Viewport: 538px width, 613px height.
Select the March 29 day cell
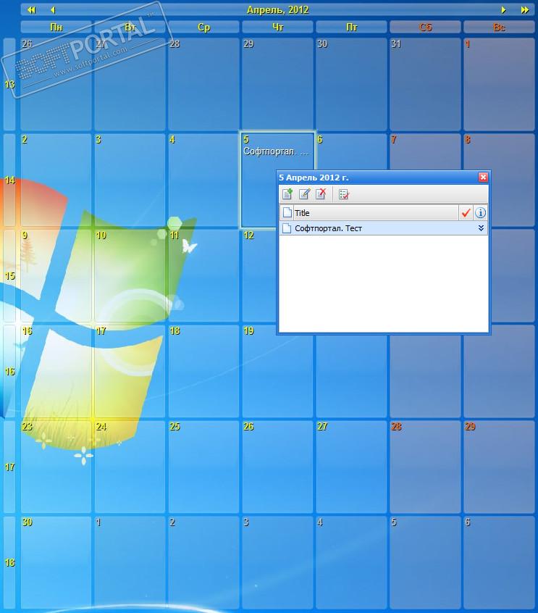(277, 84)
